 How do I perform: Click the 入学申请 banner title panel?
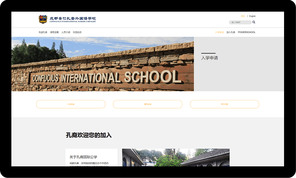pos(239,64)
